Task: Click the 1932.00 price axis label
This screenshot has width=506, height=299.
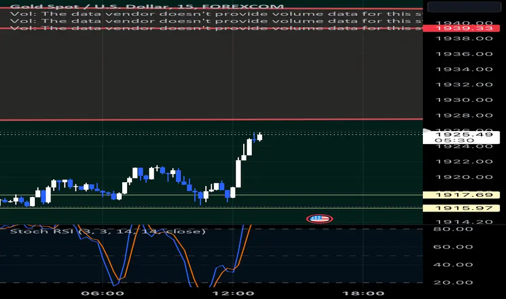Action: coord(464,85)
